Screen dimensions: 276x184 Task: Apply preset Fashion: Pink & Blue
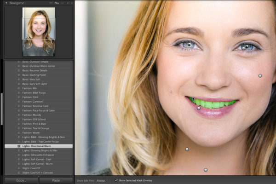[x=39, y=124]
